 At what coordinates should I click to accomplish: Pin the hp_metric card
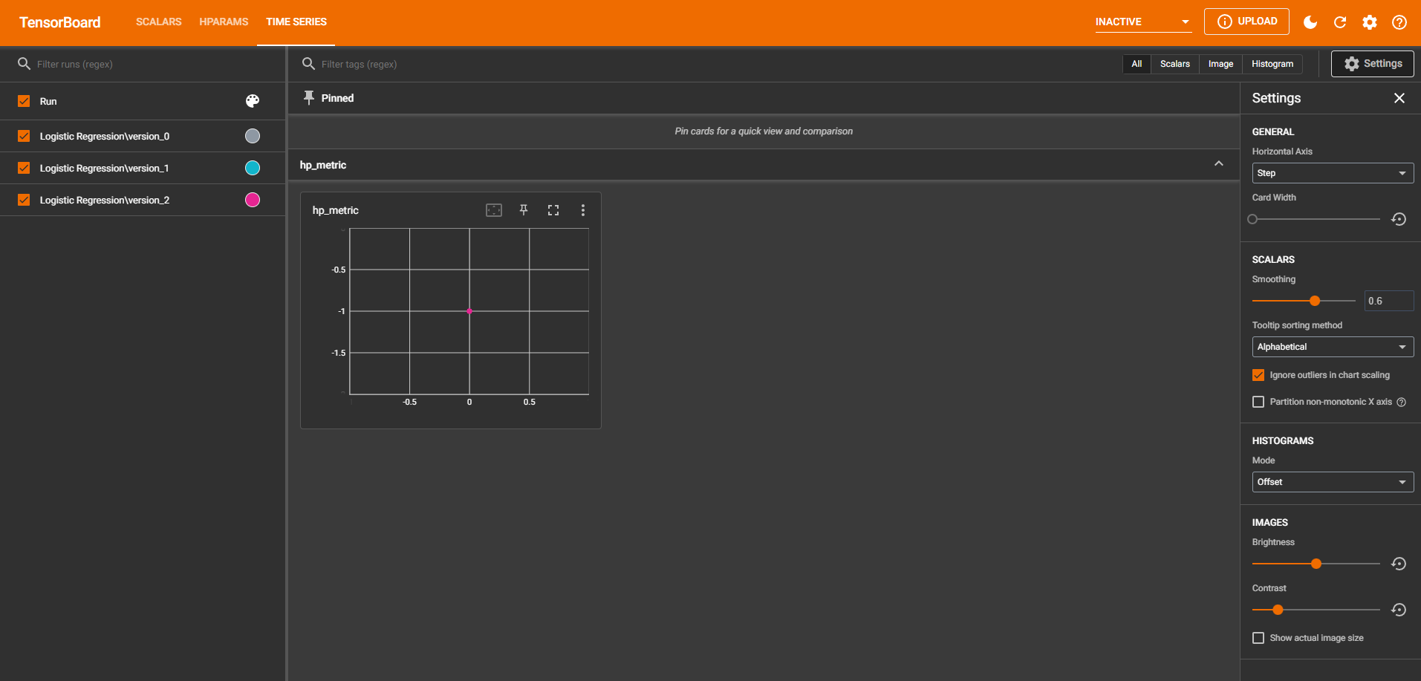[x=524, y=210]
